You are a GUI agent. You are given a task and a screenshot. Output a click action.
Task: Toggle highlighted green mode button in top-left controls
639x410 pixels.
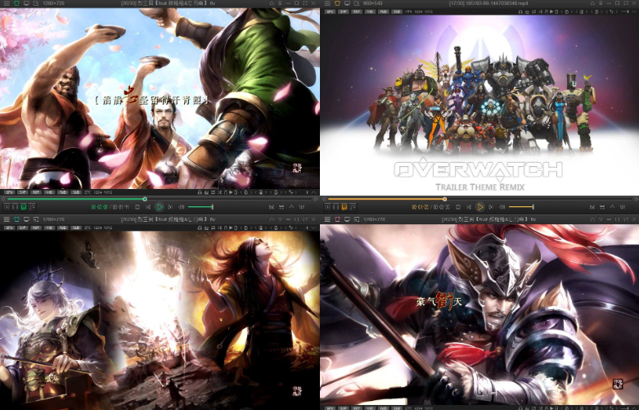tap(22, 207)
